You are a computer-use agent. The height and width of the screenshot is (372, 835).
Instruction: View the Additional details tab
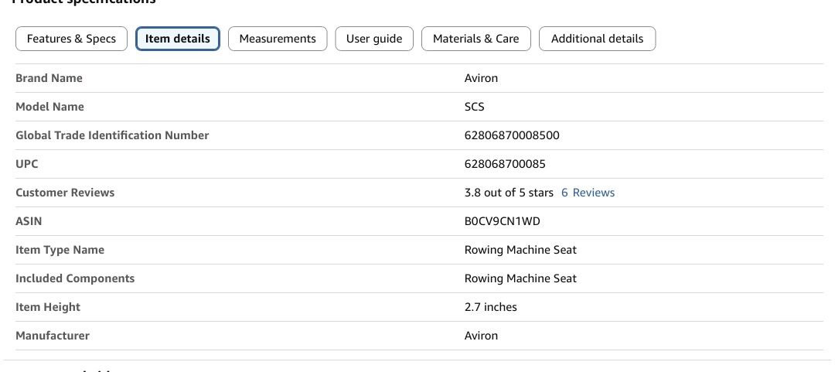click(x=597, y=39)
